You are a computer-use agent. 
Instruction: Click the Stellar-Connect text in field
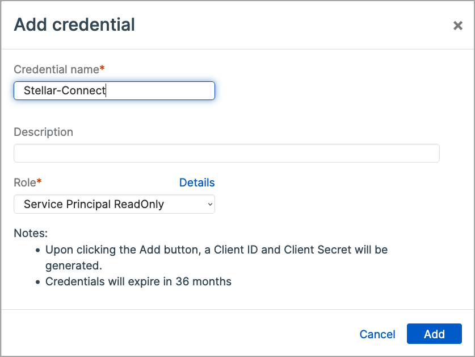65,91
